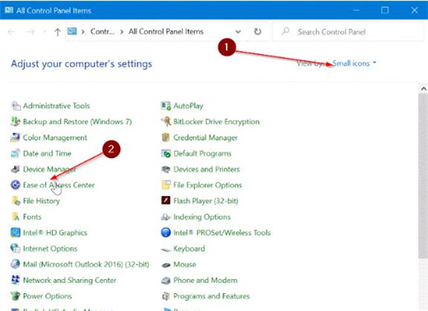Open the Default Programs link

(x=202, y=153)
